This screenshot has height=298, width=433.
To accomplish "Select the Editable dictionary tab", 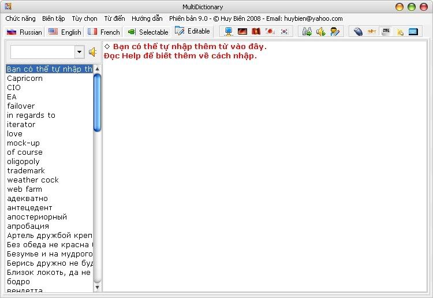I will 193,32.
